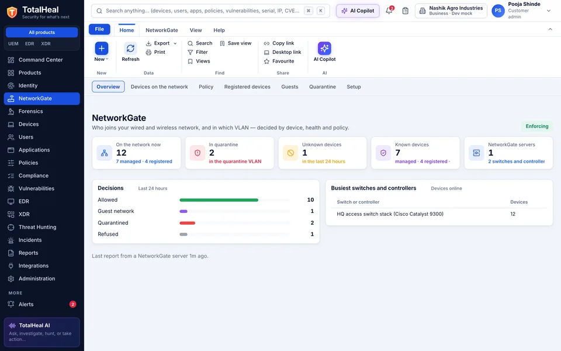Switch to the NetworkGate ribbon tab
The image size is (561, 351).
tap(162, 30)
